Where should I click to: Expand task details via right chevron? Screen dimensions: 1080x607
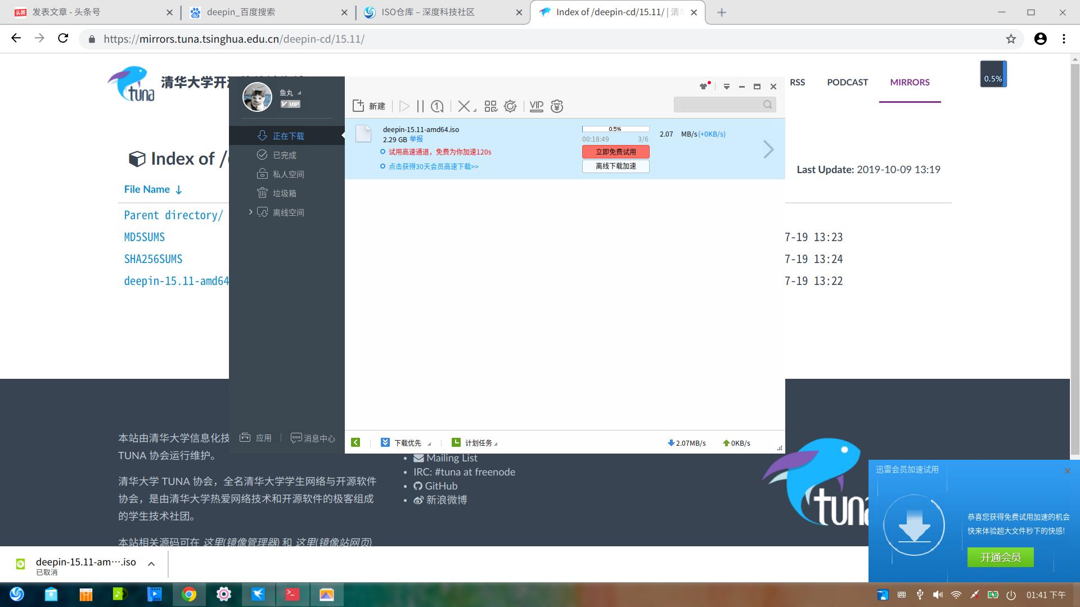point(768,149)
